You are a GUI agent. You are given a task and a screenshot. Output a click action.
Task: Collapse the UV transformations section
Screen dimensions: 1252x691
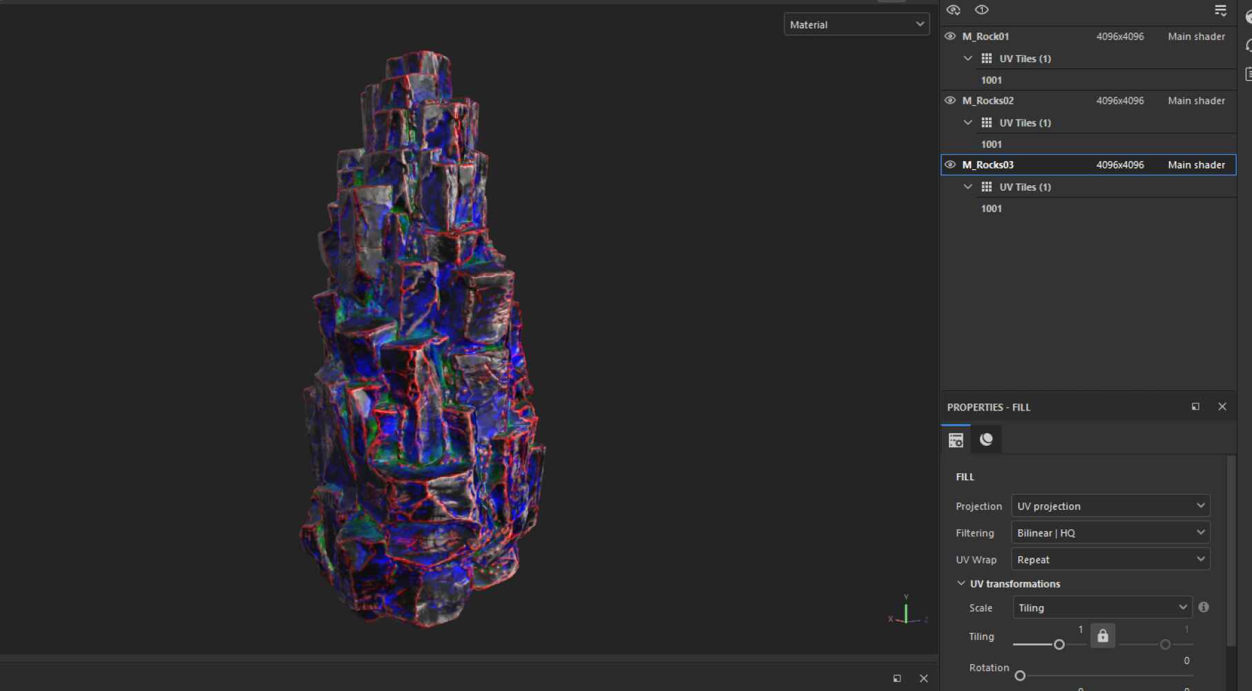pos(961,583)
